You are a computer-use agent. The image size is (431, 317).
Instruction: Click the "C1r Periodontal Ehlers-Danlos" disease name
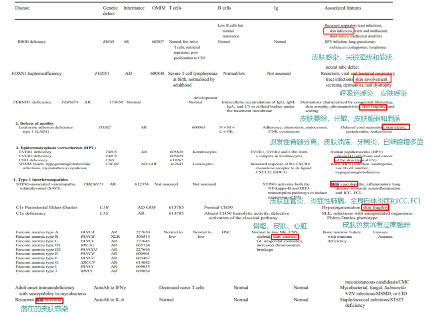click(x=47, y=207)
